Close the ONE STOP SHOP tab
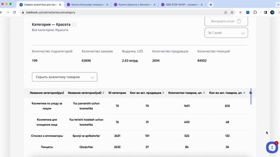This screenshot has height=157, width=280. [202, 5]
